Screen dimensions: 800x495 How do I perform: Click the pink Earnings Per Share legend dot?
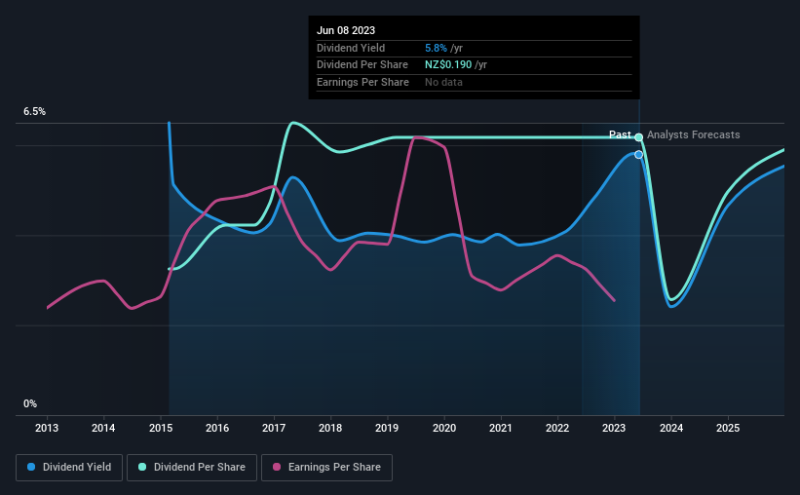[277, 467]
